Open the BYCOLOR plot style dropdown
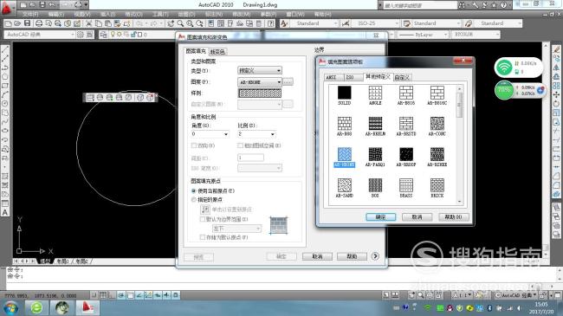Viewport: 563px width, 316px height. (x=476, y=35)
